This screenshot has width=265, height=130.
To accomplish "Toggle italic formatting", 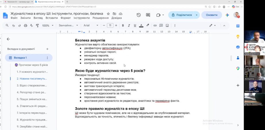I will click(129, 25).
